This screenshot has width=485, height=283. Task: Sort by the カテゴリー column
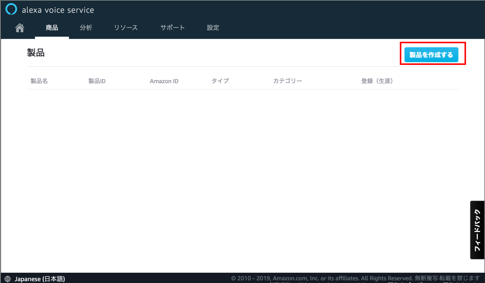(288, 81)
